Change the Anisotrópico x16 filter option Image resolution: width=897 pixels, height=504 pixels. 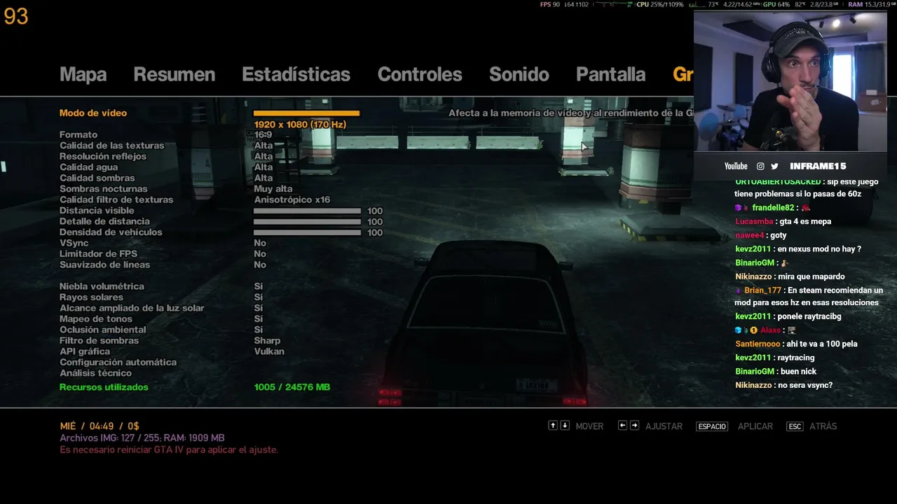point(292,199)
